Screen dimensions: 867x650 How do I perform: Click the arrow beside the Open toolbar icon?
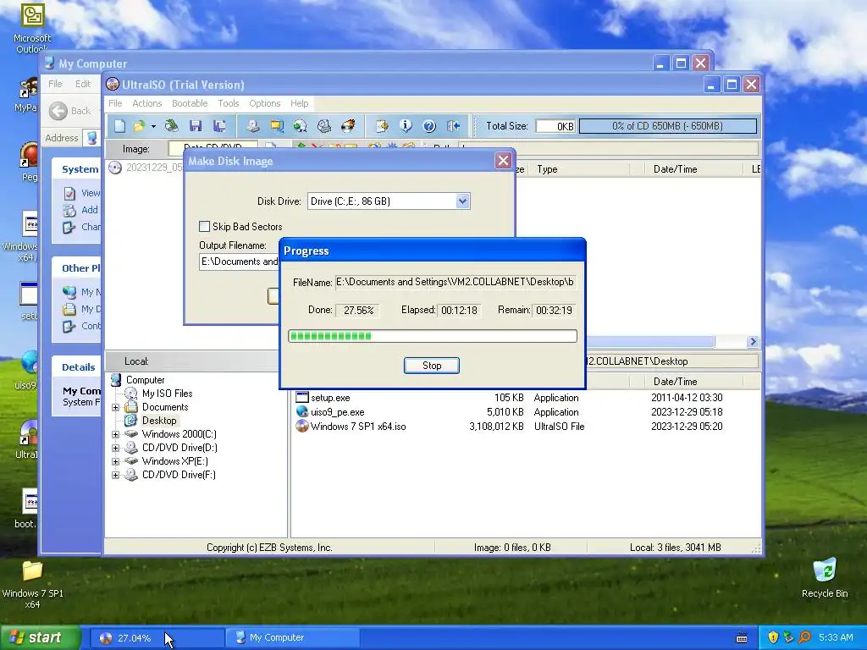point(153,126)
